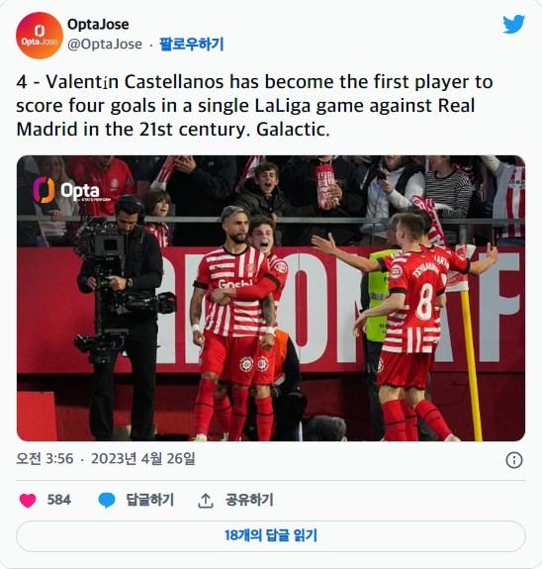The height and width of the screenshot is (569, 542).
Task: Open the OptaJose profile avatar
Action: pos(40,36)
